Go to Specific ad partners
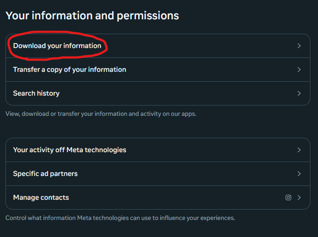 (45, 174)
